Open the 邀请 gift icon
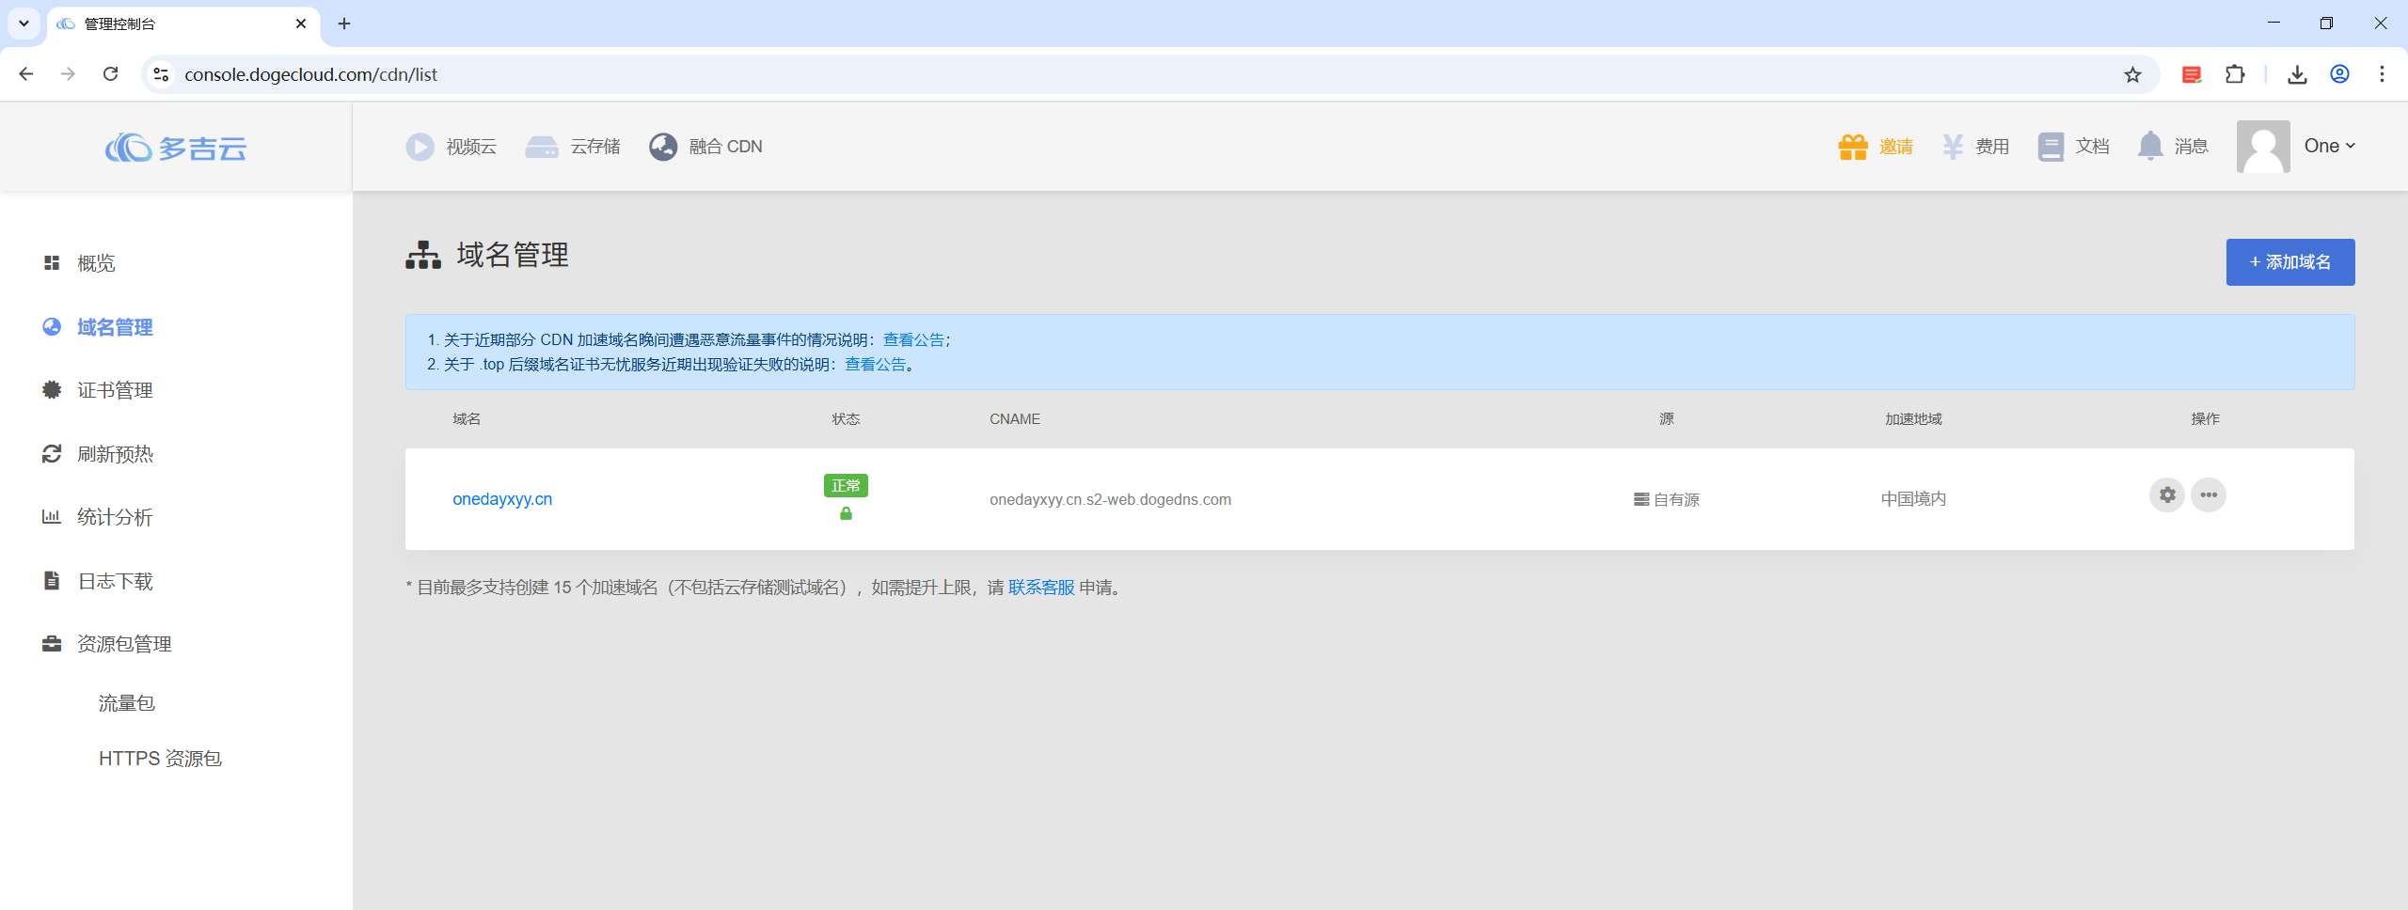The height and width of the screenshot is (910, 2408). pyautogui.click(x=1852, y=146)
